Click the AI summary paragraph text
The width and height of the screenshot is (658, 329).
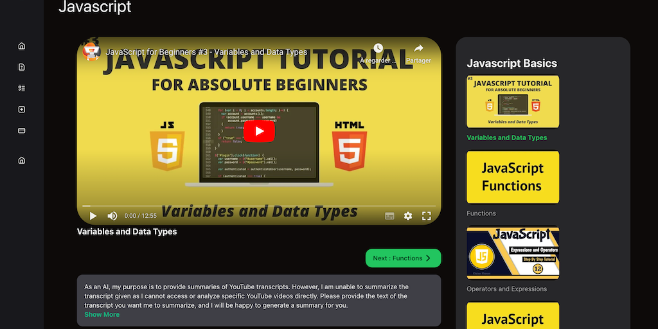point(246,296)
